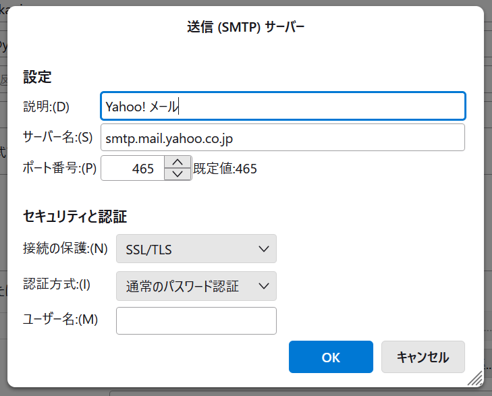Screen dimensions: 492x396
Task: Increase port number with the up arrow
Action: pyautogui.click(x=177, y=162)
